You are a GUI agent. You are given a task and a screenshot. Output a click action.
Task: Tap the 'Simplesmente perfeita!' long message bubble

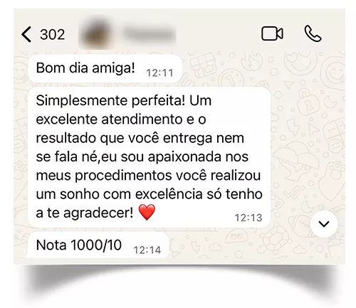150,157
